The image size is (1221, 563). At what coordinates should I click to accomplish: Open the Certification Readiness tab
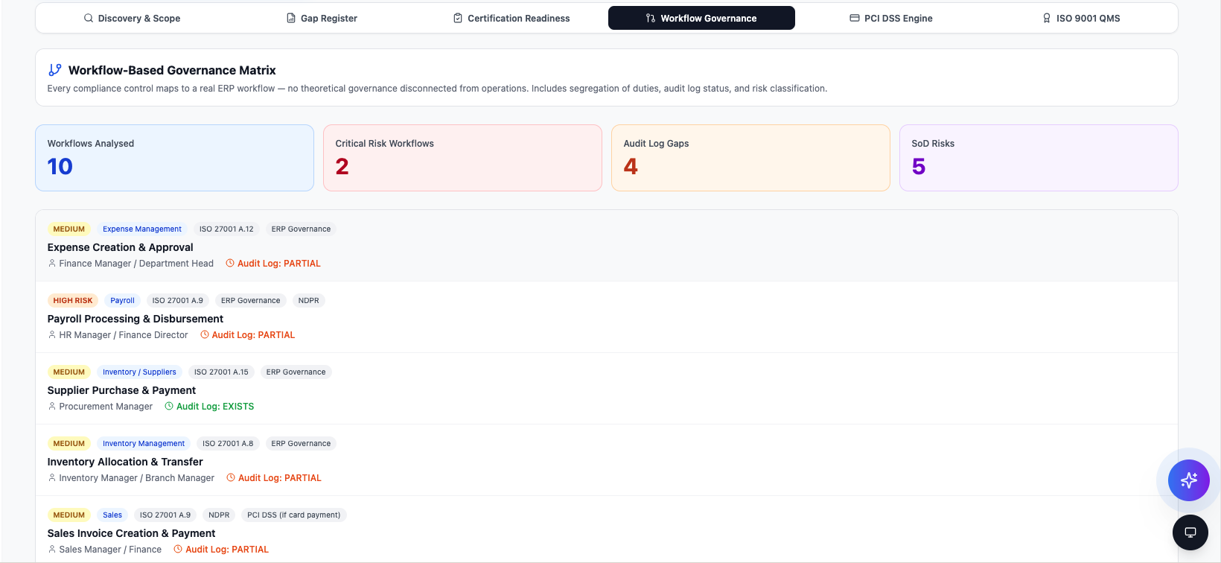[511, 18]
